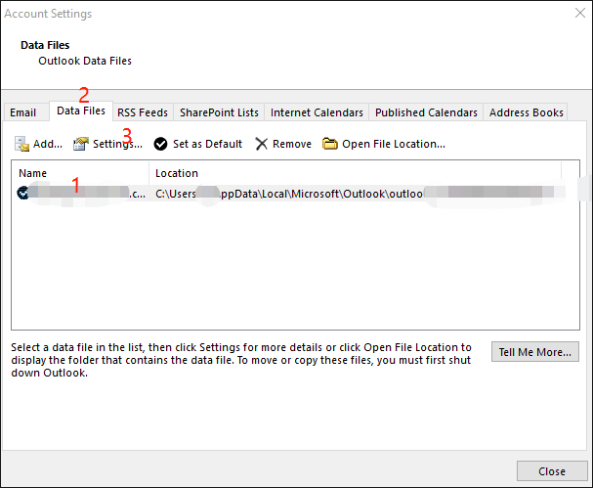Click the Set as Default checkmark icon
Image resolution: width=593 pixels, height=488 pixels.
pos(160,144)
